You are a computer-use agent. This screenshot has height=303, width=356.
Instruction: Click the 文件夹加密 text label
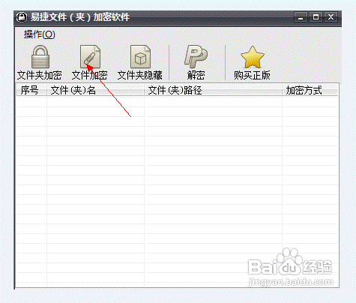[x=40, y=75]
